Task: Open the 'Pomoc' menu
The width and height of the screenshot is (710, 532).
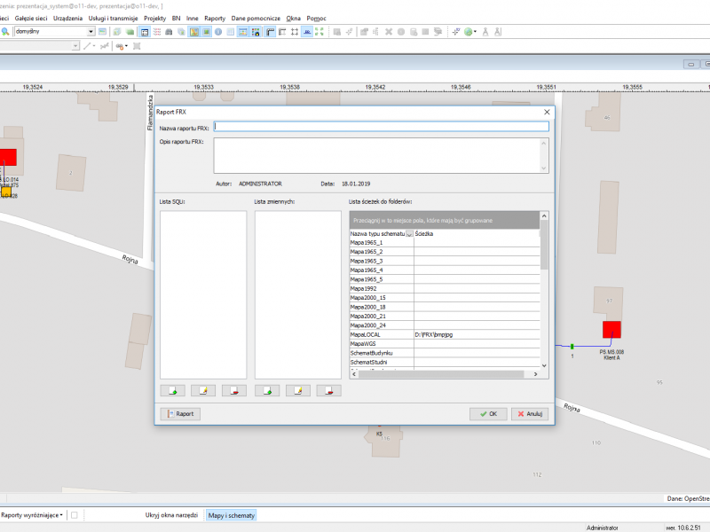Action: click(316, 19)
